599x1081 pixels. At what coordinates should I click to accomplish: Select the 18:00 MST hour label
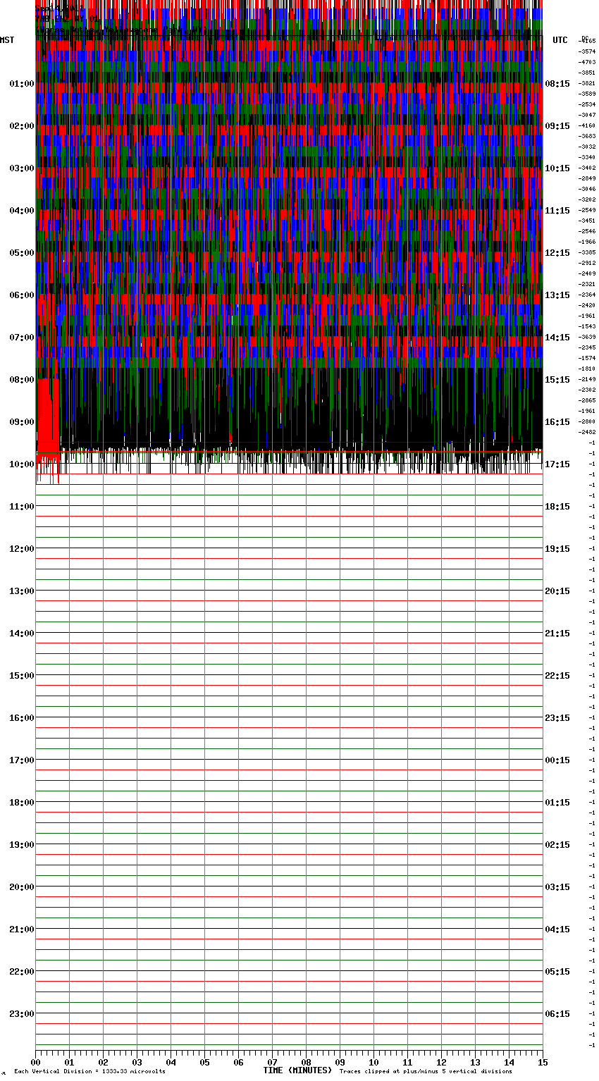pos(22,803)
